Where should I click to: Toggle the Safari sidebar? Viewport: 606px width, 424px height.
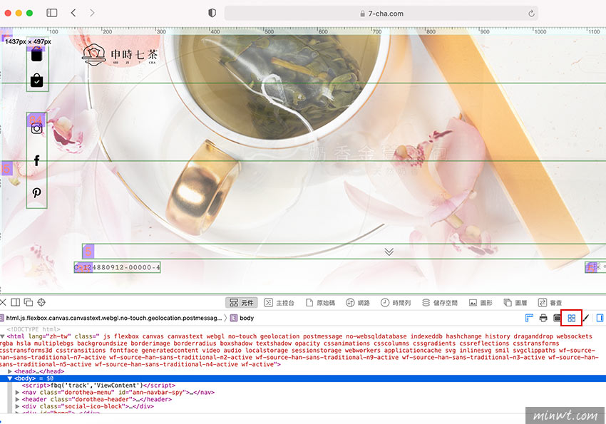click(x=52, y=13)
